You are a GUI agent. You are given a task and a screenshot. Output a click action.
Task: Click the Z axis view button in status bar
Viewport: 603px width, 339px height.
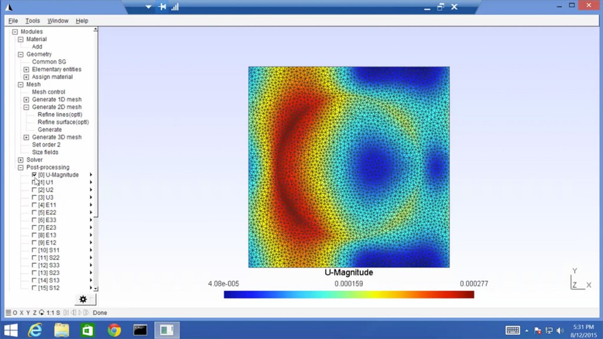click(x=35, y=313)
